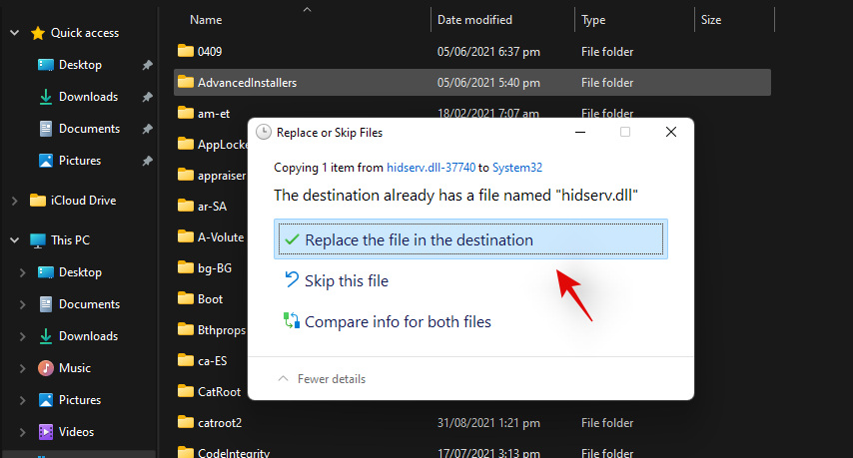Open Downloads under Quick access

tap(88, 97)
